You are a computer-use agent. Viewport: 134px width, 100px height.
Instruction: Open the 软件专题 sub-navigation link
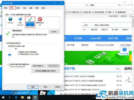click(71, 45)
